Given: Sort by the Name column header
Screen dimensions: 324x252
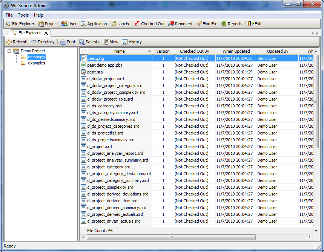Looking at the screenshot, I should (119, 51).
